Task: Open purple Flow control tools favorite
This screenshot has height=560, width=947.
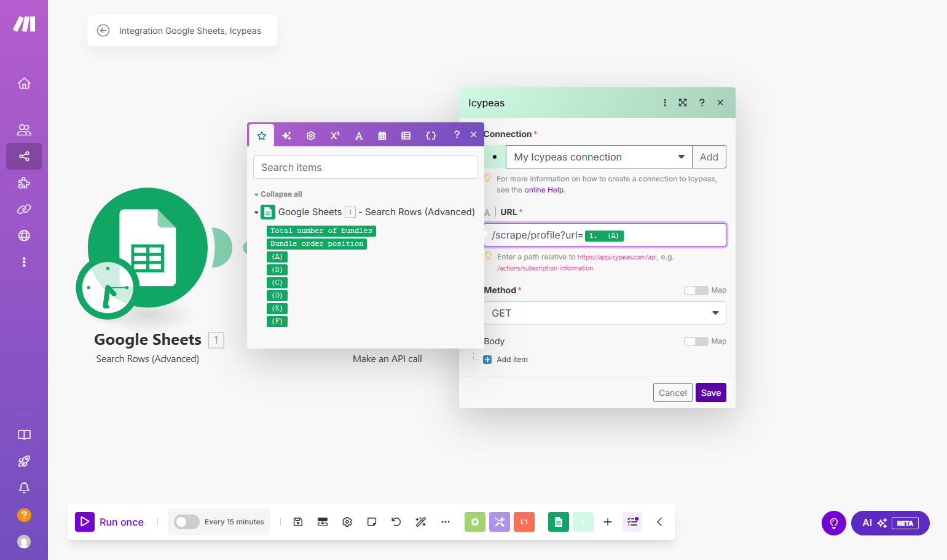Action: click(500, 522)
